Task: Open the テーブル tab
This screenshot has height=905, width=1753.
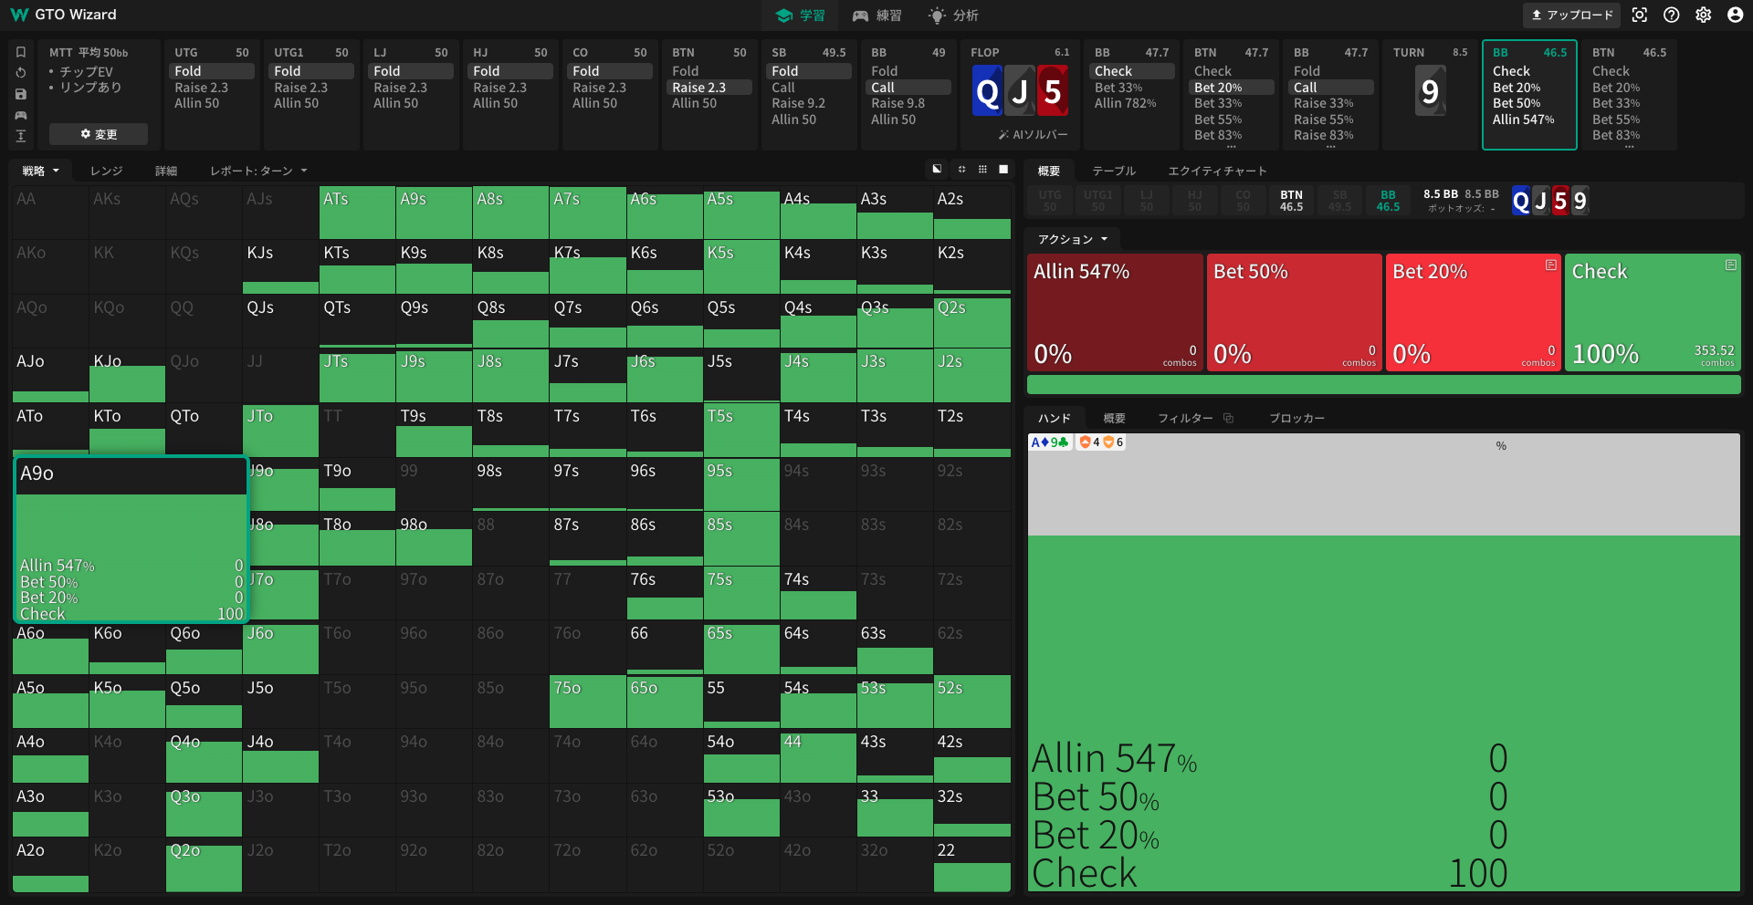Action: click(1114, 171)
